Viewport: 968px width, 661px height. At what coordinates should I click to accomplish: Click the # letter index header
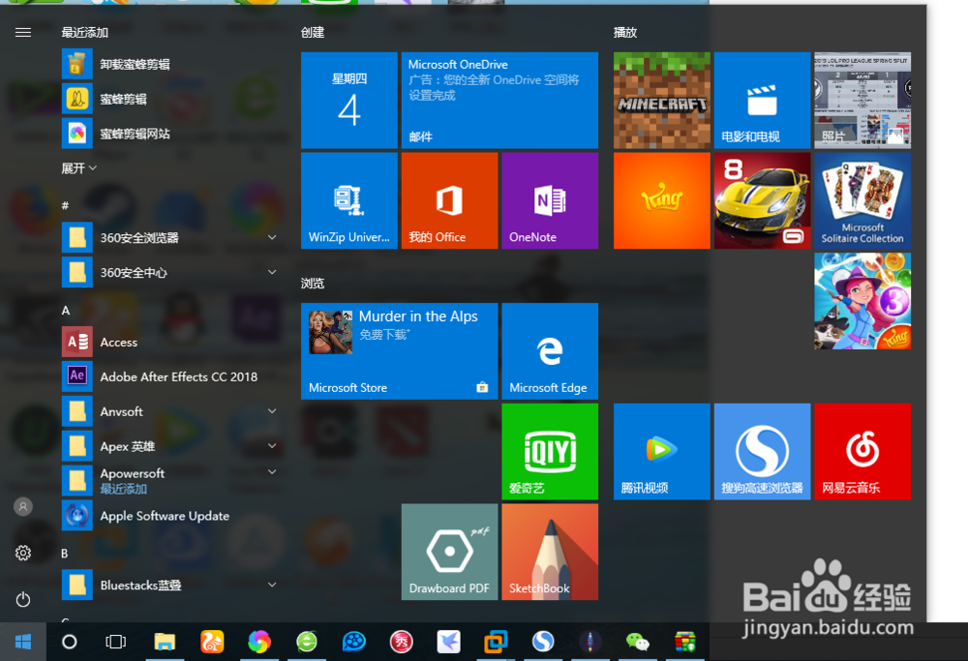click(65, 205)
